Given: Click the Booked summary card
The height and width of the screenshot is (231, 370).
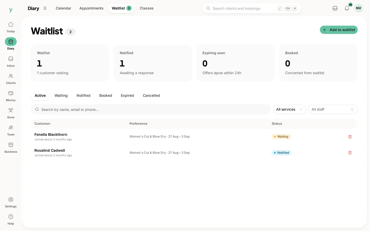Looking at the screenshot, I should [318, 63].
